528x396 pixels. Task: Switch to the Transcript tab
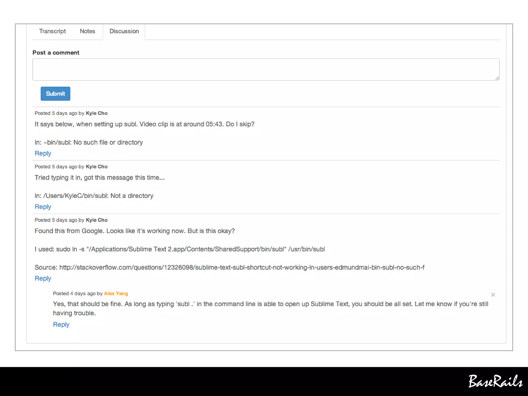52,31
